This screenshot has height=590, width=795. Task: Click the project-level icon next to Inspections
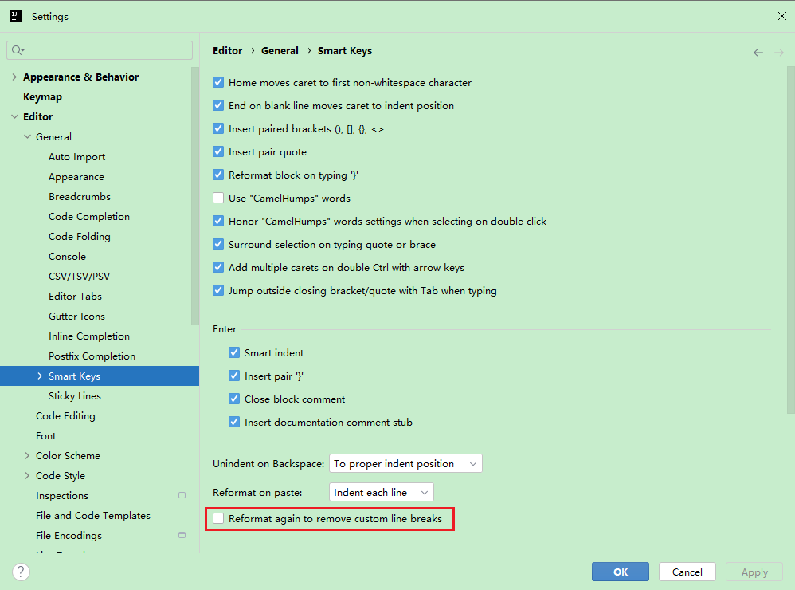coord(182,496)
